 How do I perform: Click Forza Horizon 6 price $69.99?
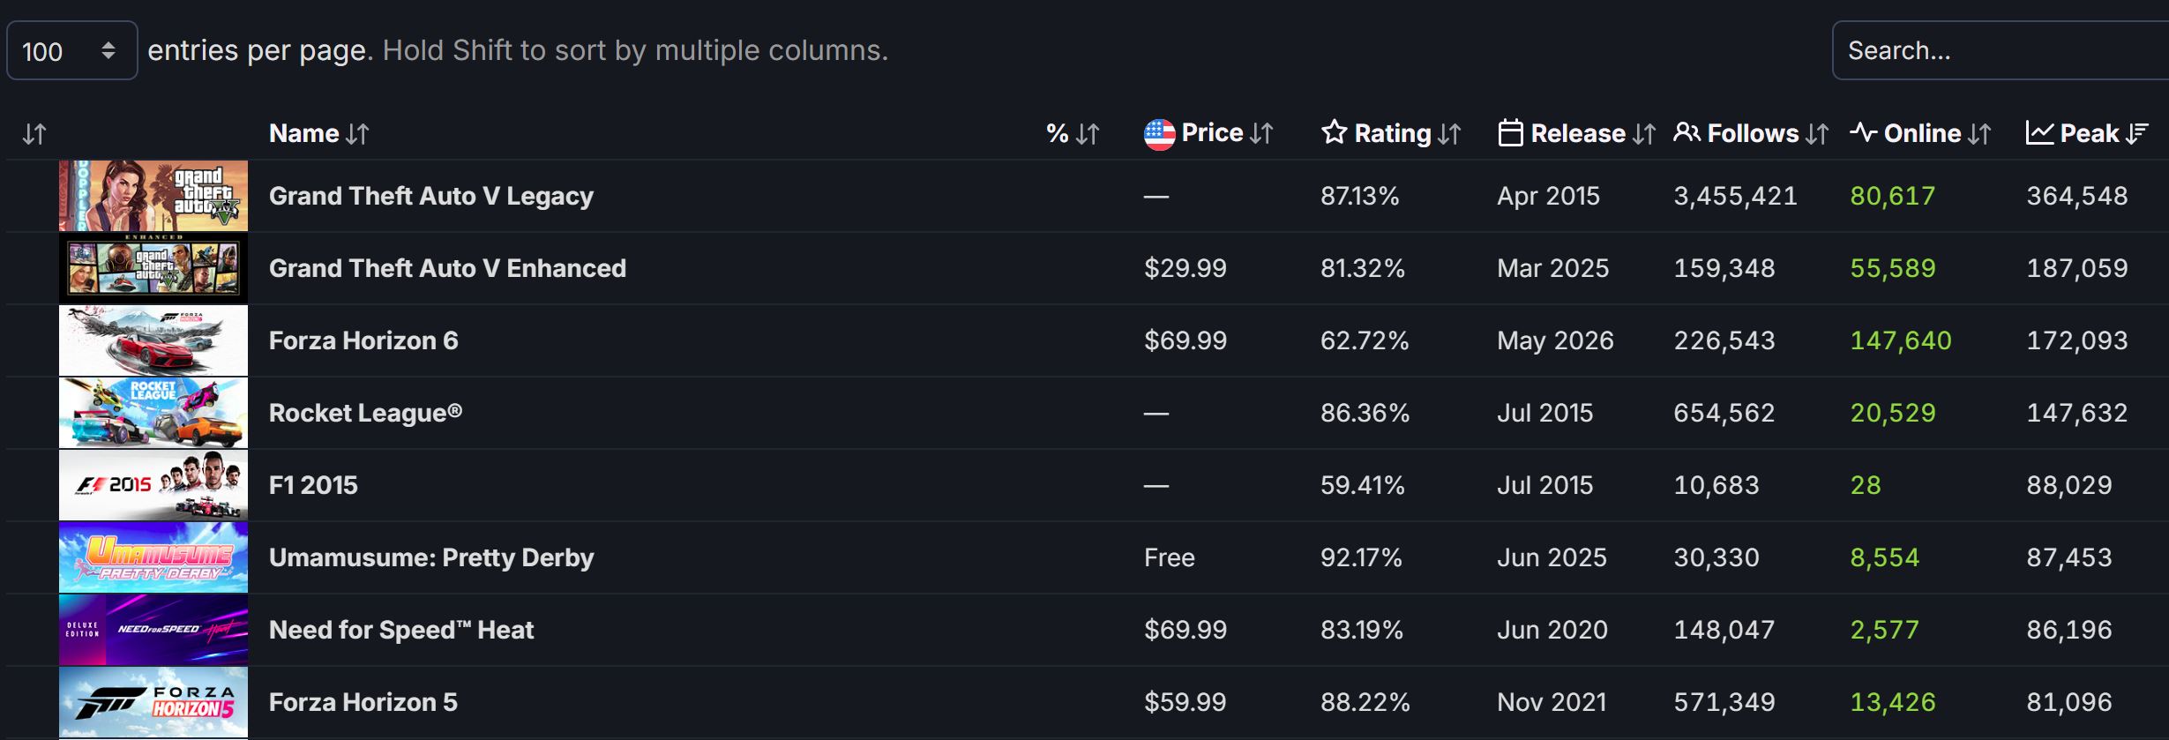point(1185,340)
